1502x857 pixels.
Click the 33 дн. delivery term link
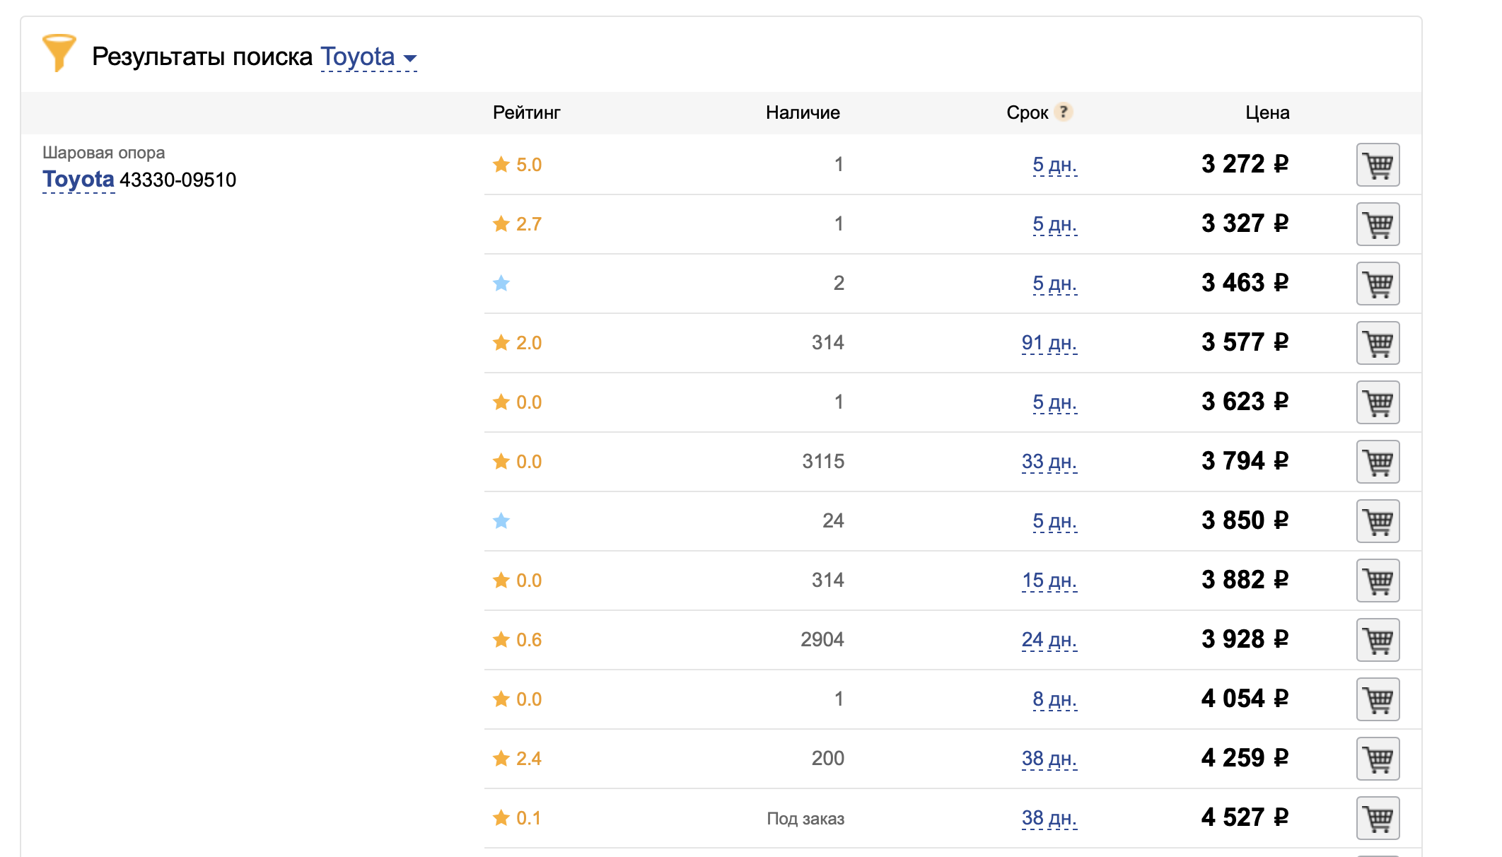point(1049,462)
